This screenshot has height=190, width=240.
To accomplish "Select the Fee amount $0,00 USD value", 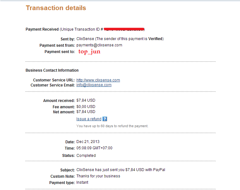I will point(86,107).
